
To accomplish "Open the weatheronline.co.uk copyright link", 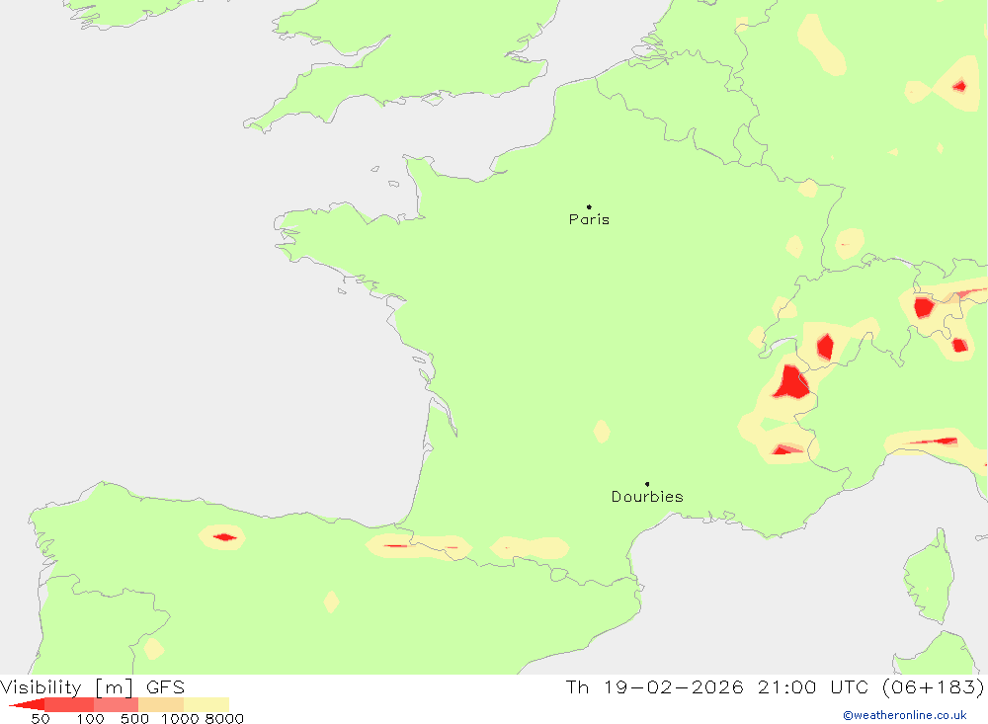I will (904, 715).
